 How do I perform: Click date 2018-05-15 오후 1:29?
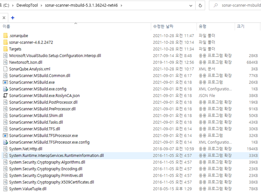click(172, 189)
